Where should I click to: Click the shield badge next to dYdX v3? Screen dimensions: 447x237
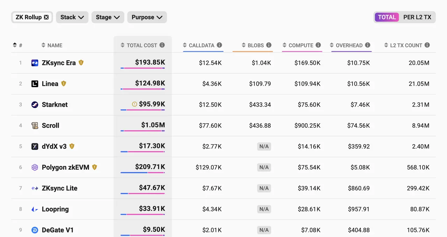click(72, 146)
